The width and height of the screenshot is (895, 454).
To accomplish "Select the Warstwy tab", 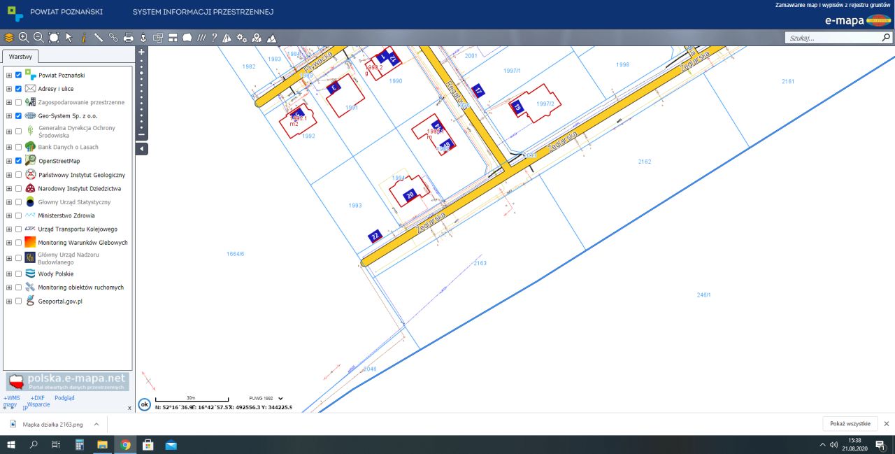I will [20, 57].
